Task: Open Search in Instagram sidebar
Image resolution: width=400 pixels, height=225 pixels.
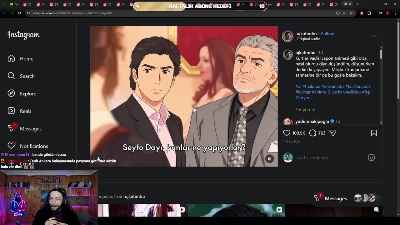Action: 21,76
